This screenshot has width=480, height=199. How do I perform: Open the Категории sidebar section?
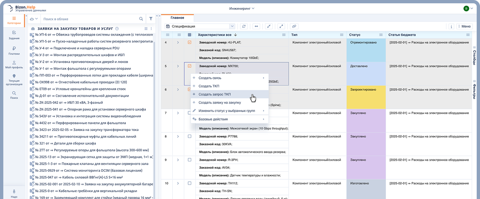(14, 21)
